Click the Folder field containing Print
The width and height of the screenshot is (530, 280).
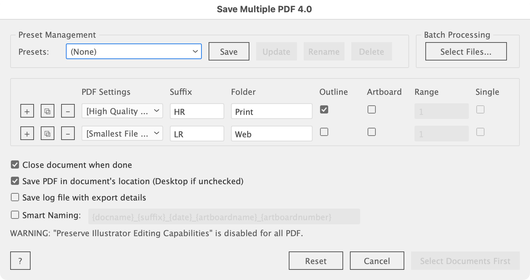271,111
